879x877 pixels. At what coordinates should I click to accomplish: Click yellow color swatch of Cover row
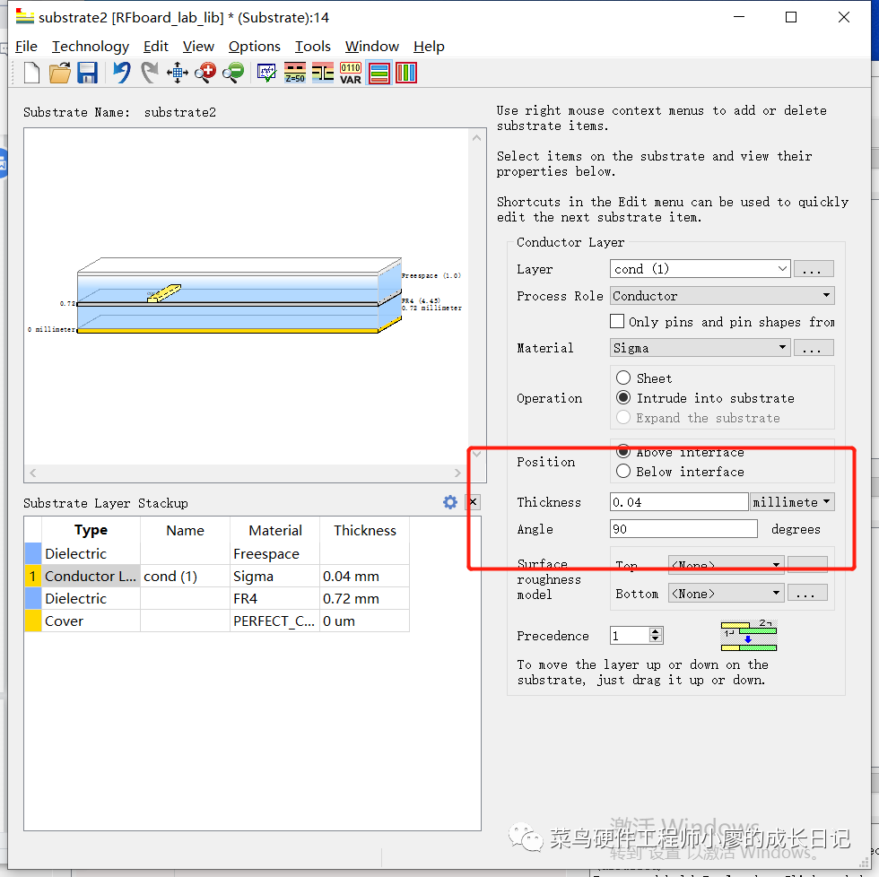click(33, 621)
